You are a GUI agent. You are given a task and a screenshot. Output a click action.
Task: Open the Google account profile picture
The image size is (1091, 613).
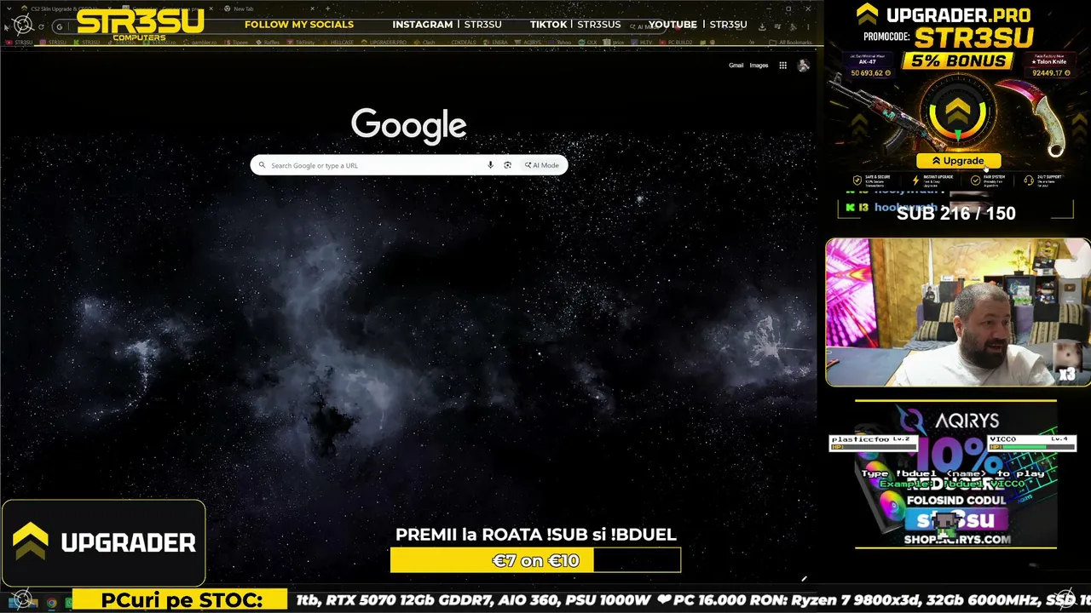(x=803, y=66)
